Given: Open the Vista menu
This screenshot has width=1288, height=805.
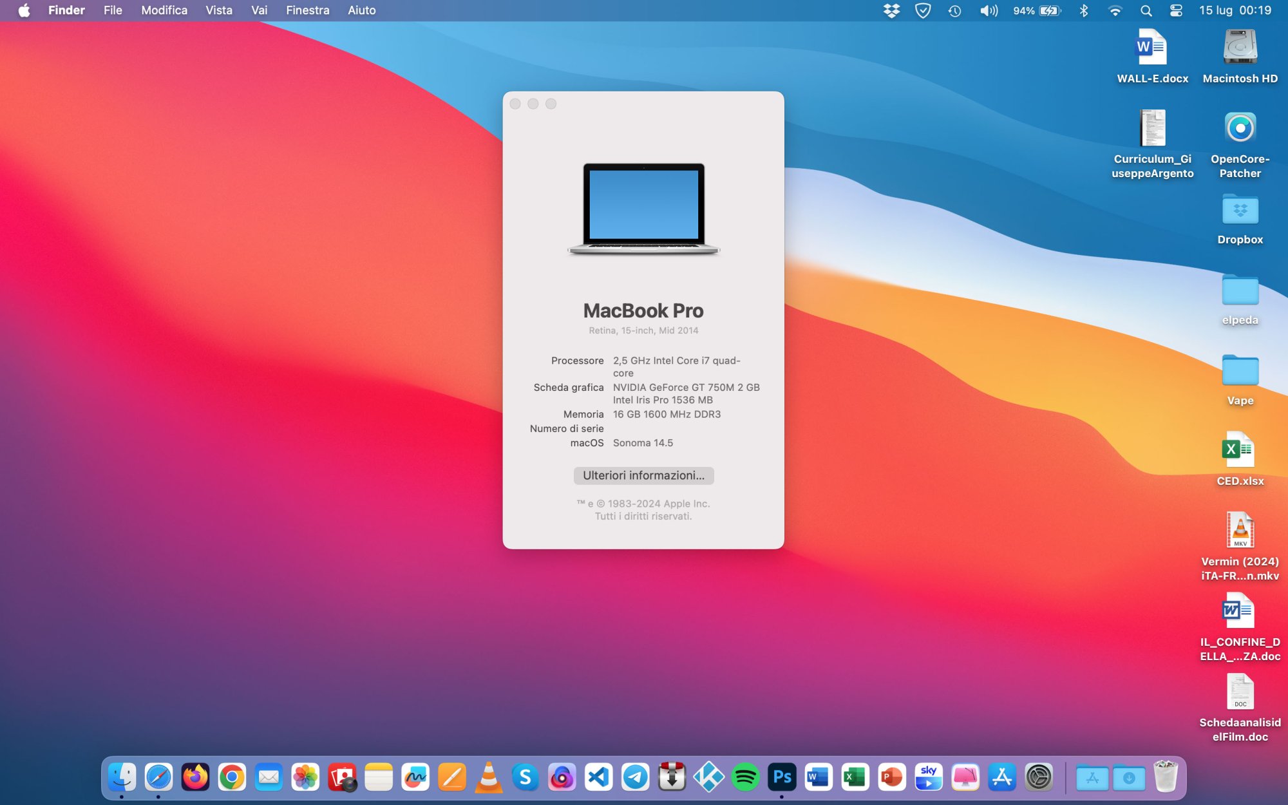Looking at the screenshot, I should 218,10.
